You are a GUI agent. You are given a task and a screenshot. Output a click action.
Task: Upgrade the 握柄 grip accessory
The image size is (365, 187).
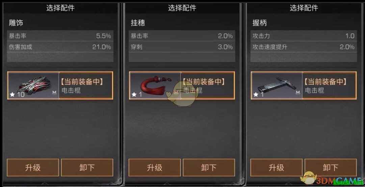(x=276, y=167)
